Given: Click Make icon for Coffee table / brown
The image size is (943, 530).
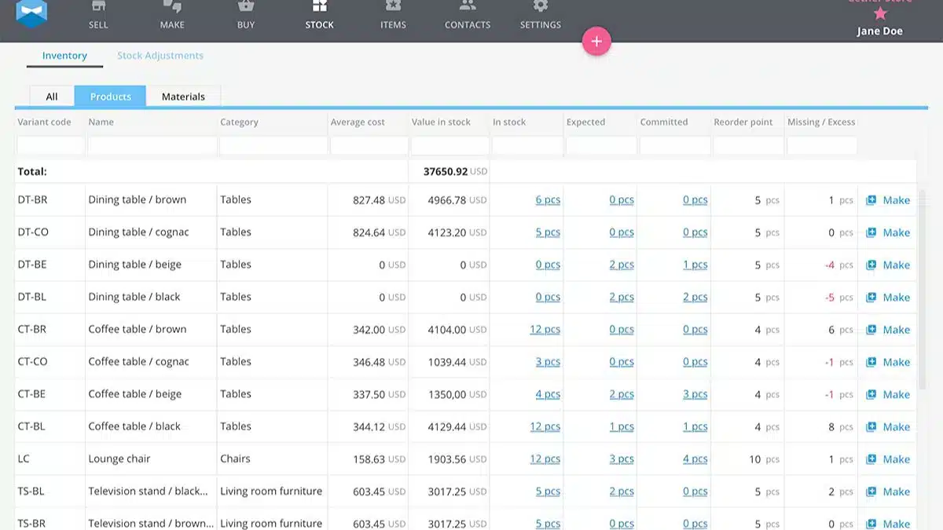Looking at the screenshot, I should click(871, 330).
